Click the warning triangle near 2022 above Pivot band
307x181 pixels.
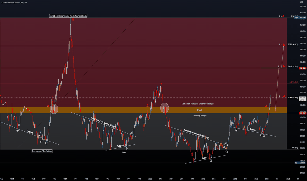coord(266,106)
